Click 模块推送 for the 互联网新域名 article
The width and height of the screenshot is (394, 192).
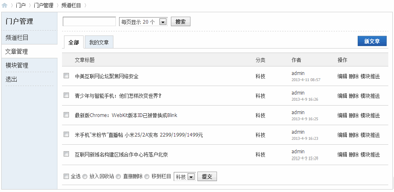pyautogui.click(x=370, y=154)
